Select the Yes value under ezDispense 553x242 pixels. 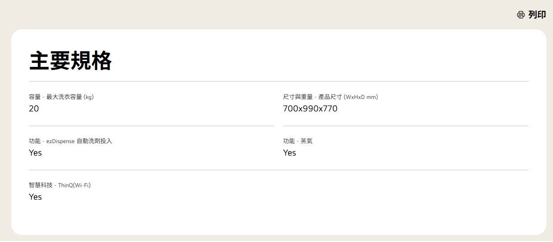coord(35,152)
